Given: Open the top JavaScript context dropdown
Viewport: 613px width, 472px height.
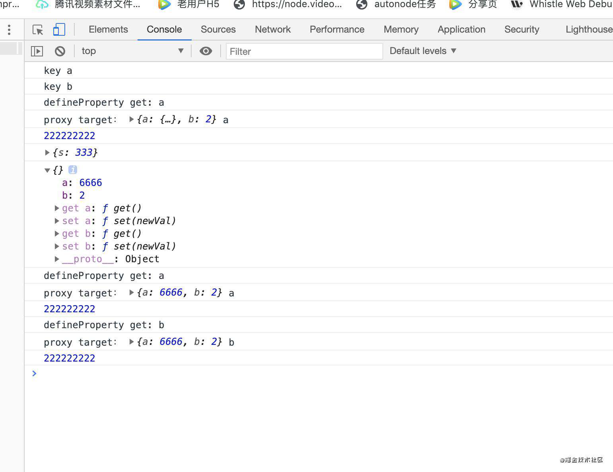Looking at the screenshot, I should 132,51.
